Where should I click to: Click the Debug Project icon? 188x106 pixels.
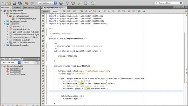point(85,3)
